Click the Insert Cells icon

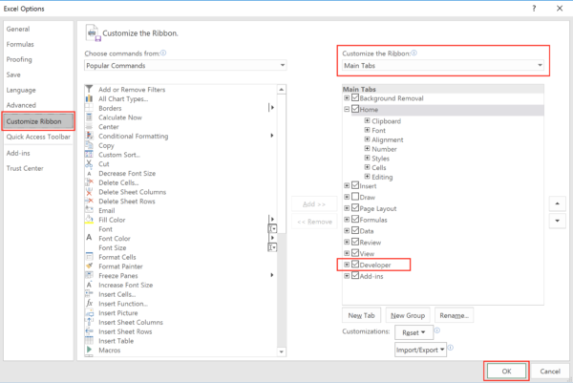coord(89,294)
